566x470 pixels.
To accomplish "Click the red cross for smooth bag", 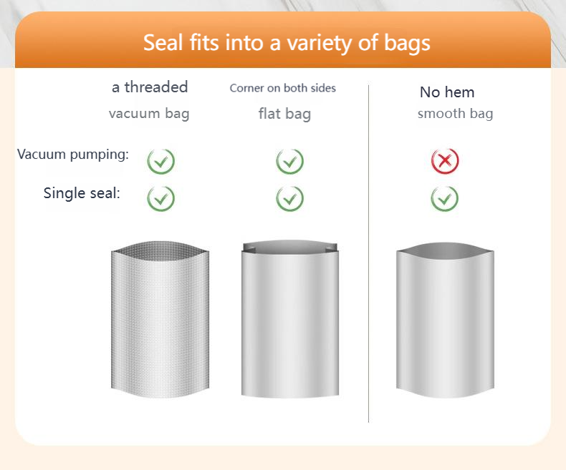I will click(x=445, y=161).
